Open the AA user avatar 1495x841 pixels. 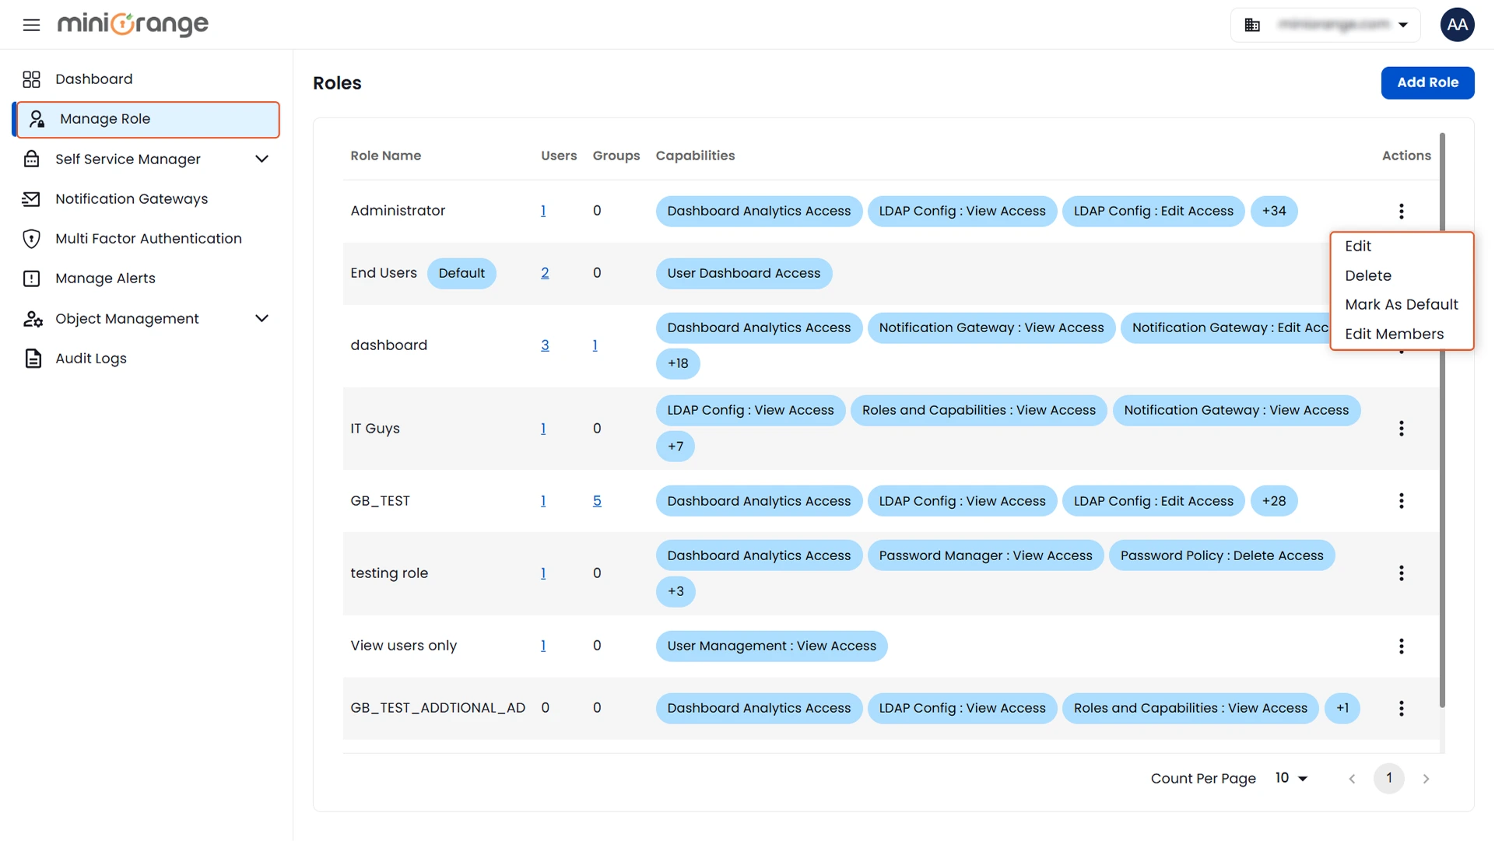click(x=1457, y=25)
